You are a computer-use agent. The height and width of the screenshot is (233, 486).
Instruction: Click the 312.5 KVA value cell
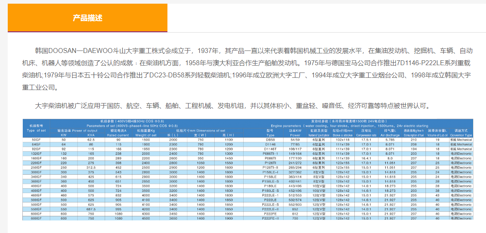(90, 167)
